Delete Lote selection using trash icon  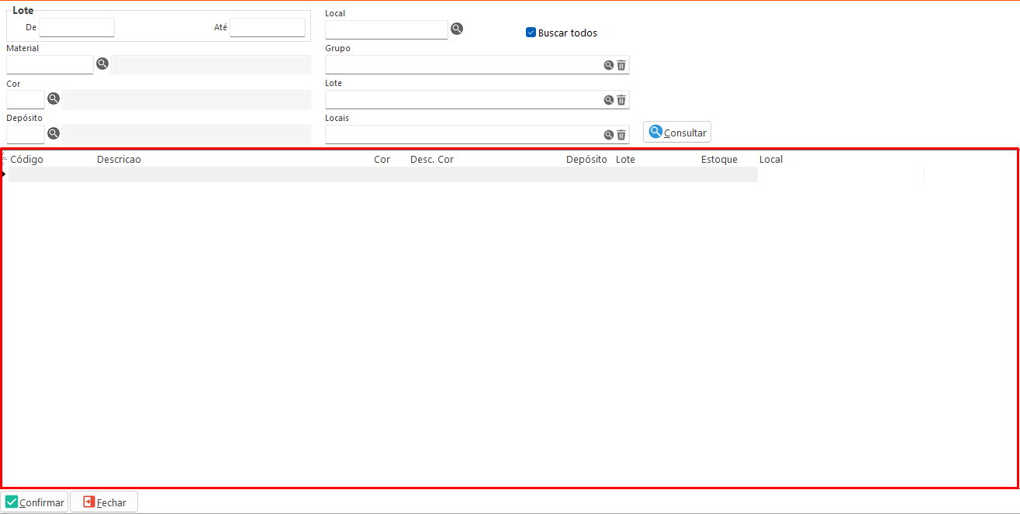pos(621,100)
